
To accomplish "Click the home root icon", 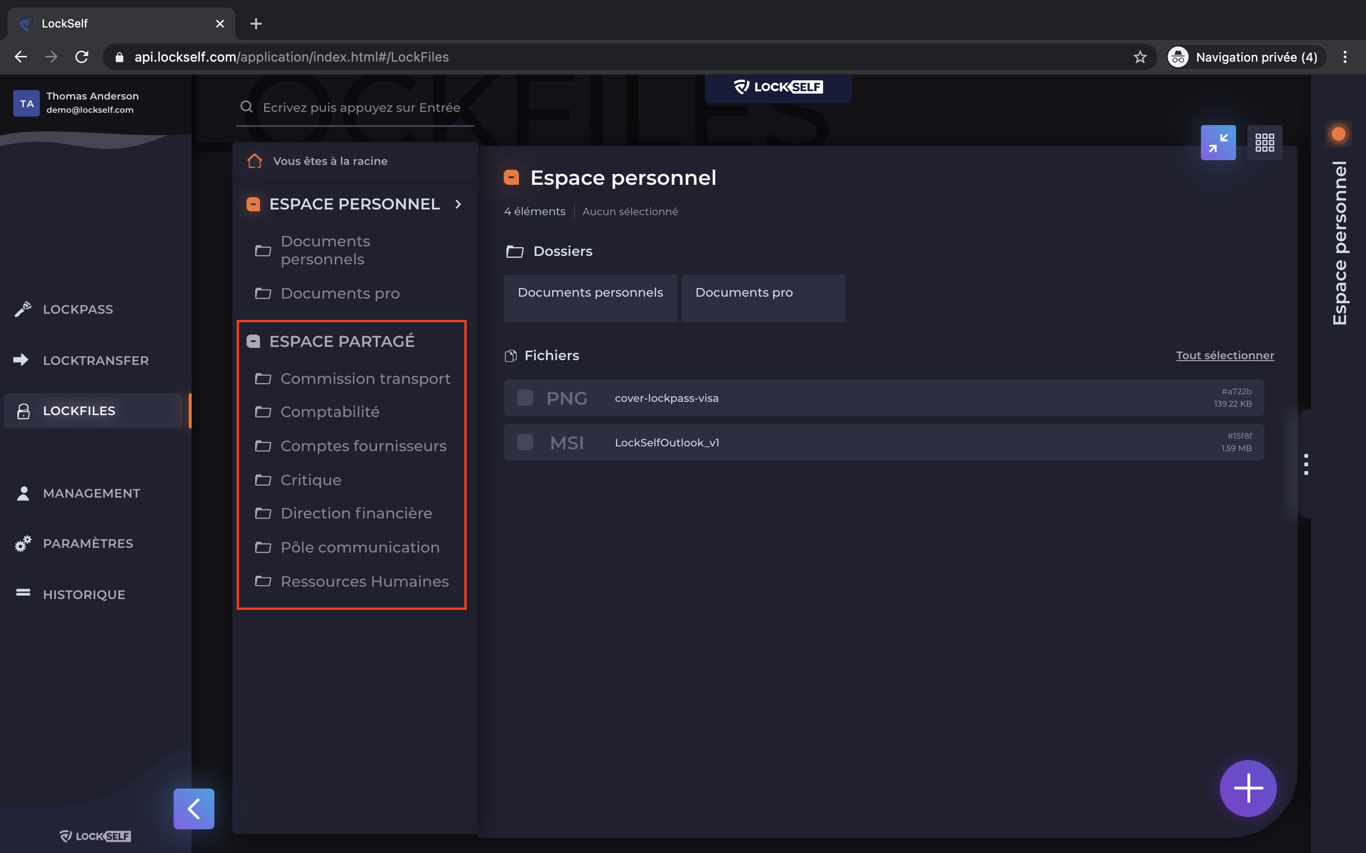I will (x=255, y=161).
